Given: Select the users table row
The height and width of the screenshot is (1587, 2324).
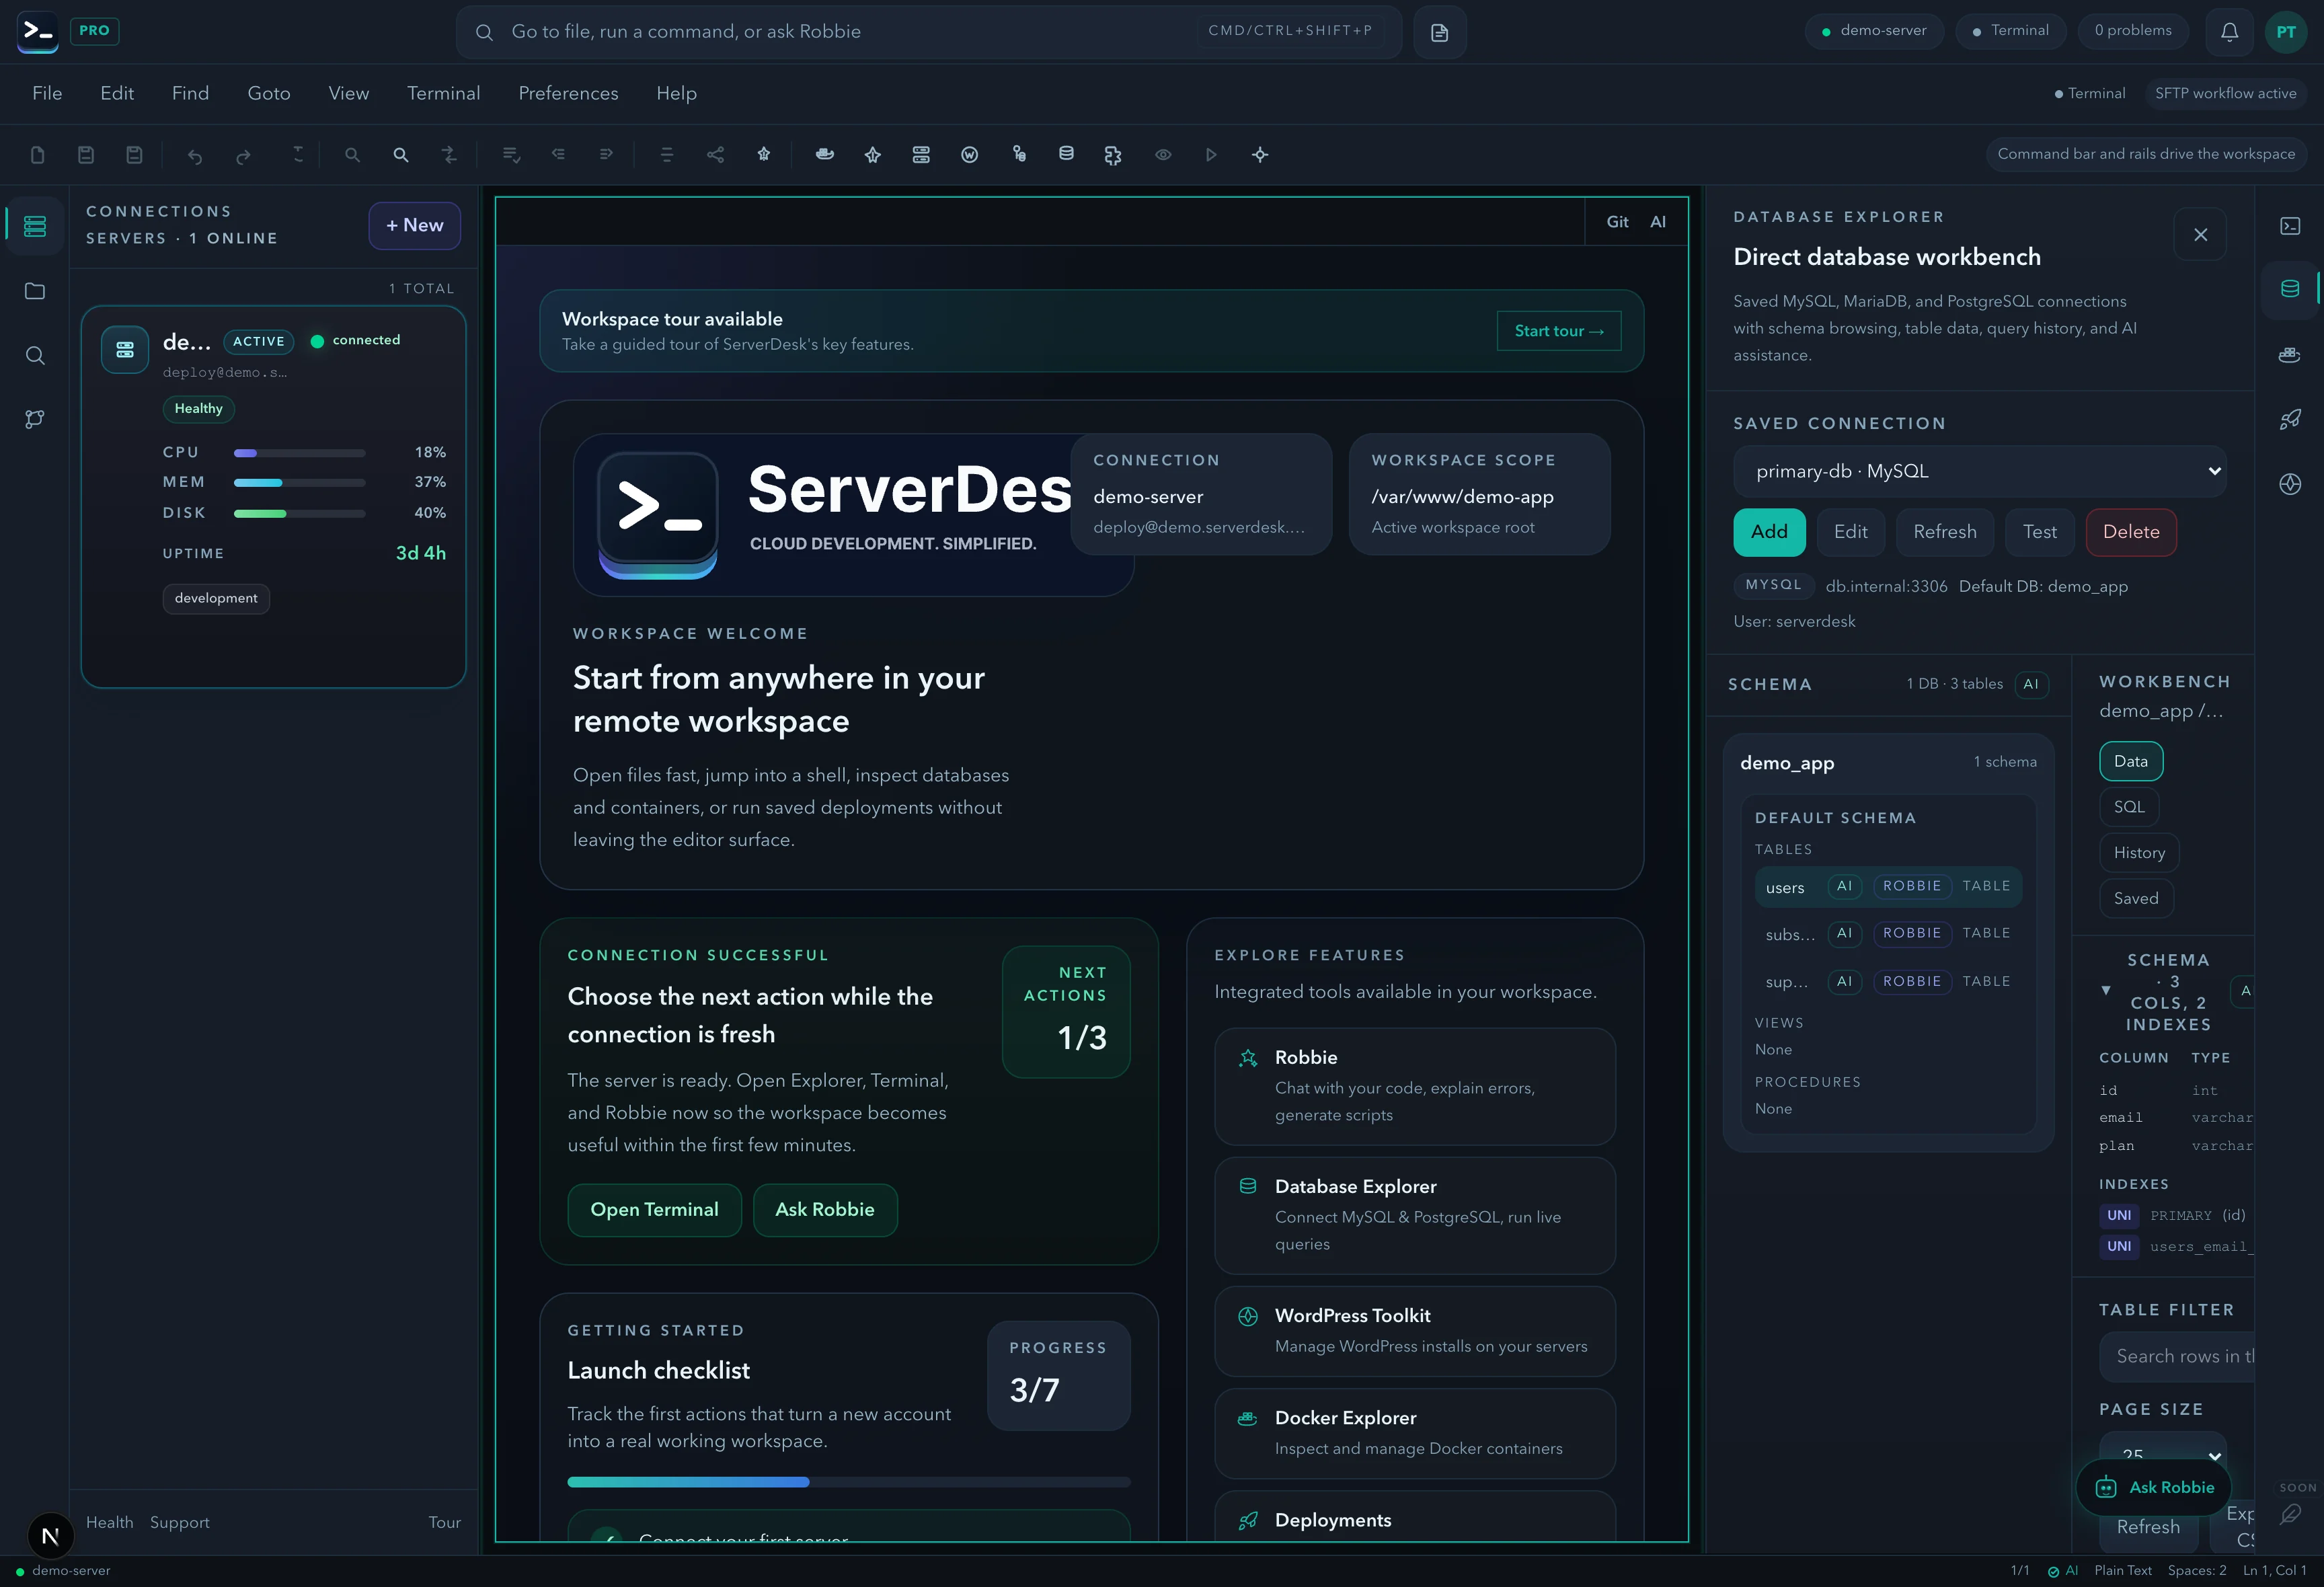Looking at the screenshot, I should [x=1888, y=887].
